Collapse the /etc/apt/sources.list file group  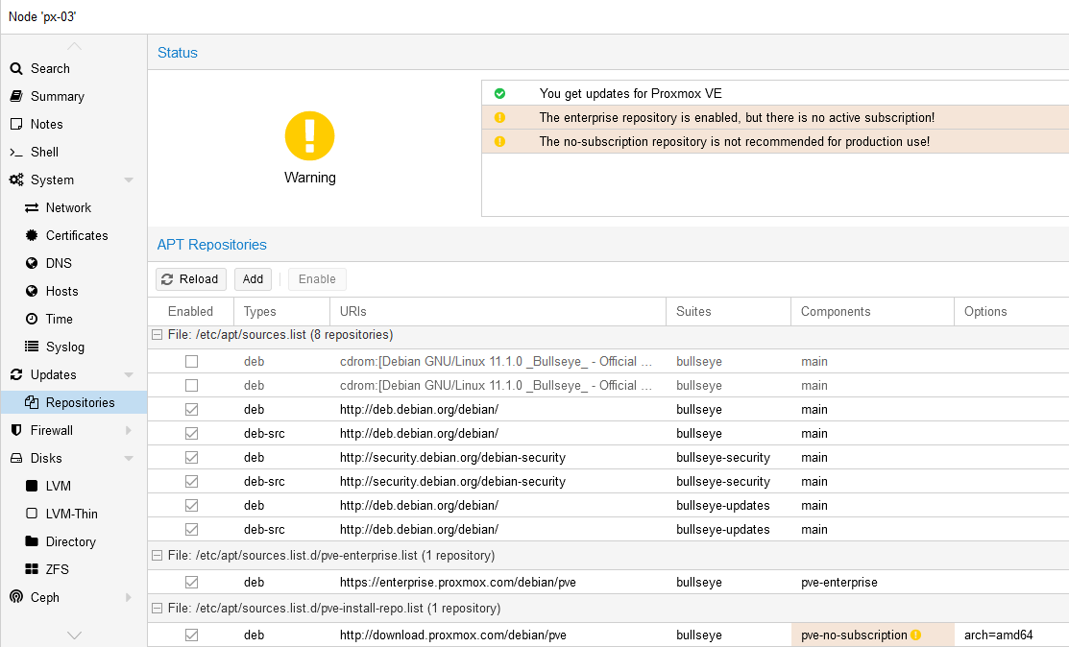[157, 335]
